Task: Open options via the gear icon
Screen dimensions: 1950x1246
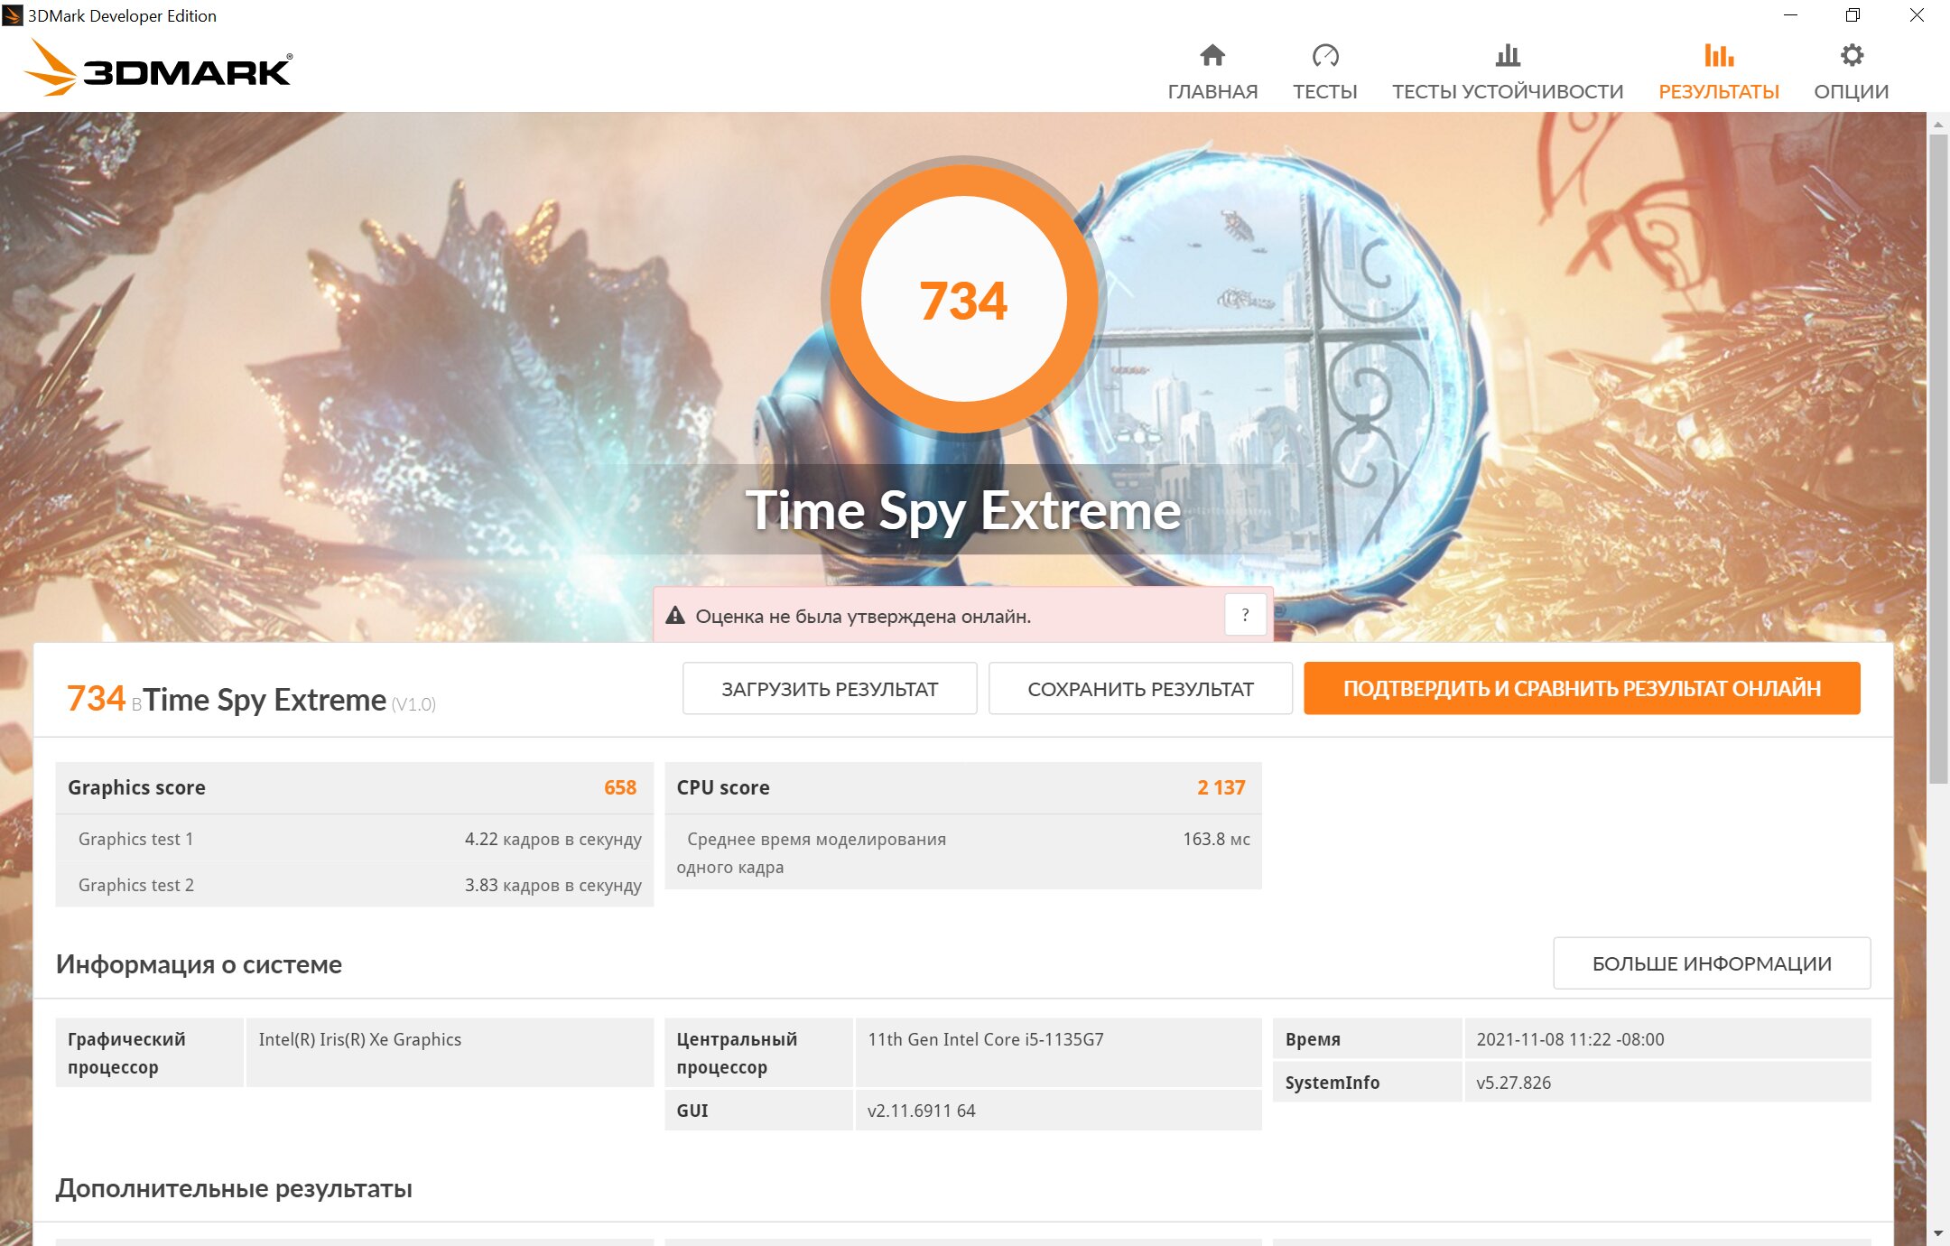Action: pos(1851,56)
